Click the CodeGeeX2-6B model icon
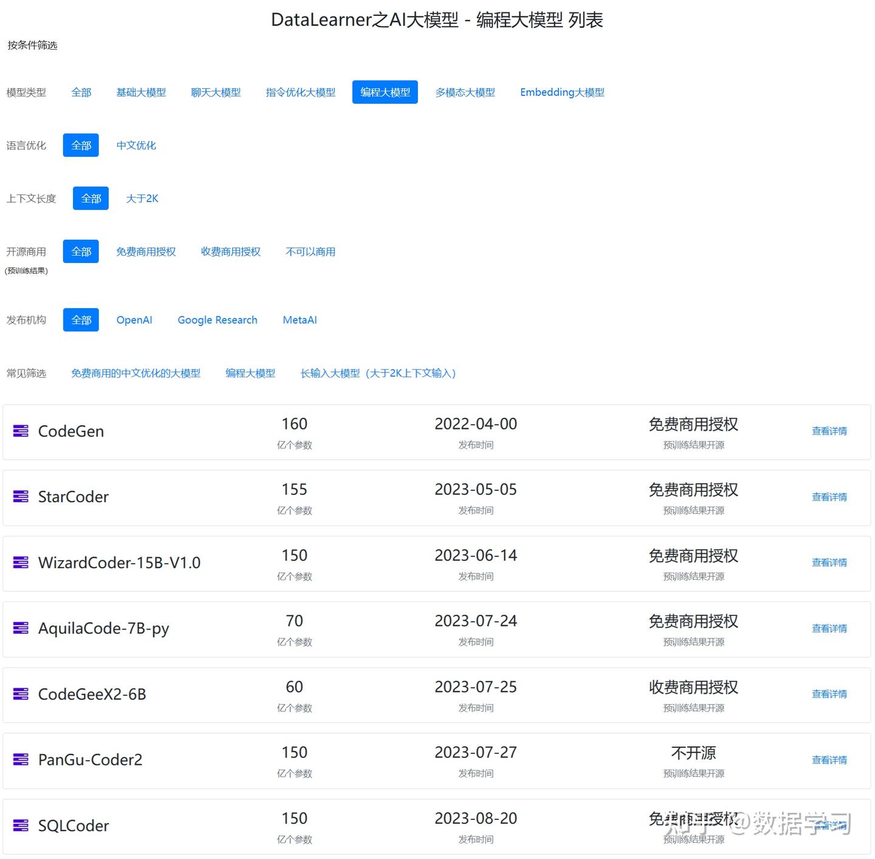This screenshot has height=859, width=875. click(x=20, y=693)
